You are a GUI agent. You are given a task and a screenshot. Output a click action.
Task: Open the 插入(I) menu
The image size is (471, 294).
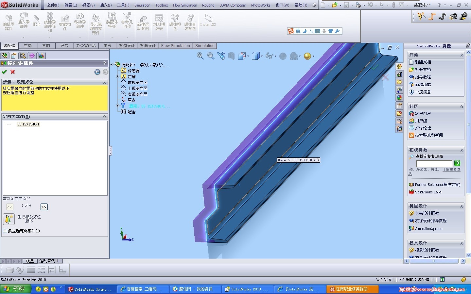click(106, 5)
